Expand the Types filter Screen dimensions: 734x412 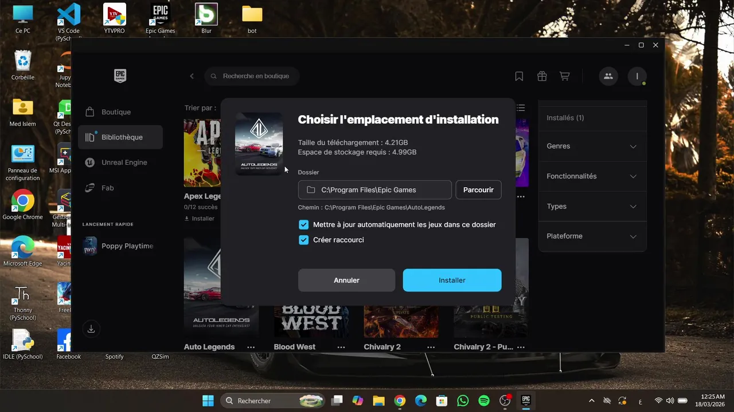point(592,206)
